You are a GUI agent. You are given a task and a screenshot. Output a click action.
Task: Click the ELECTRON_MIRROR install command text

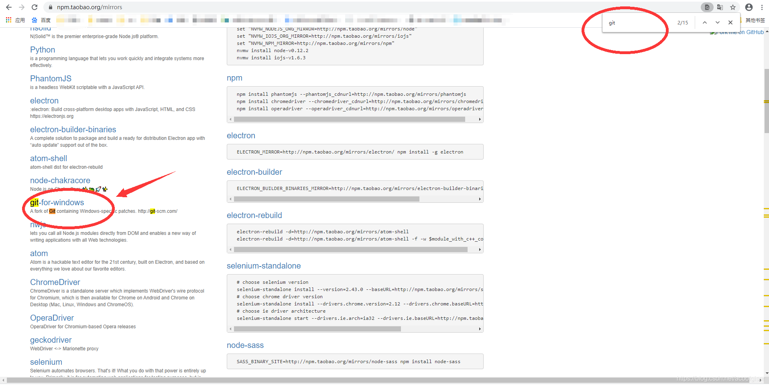point(350,152)
